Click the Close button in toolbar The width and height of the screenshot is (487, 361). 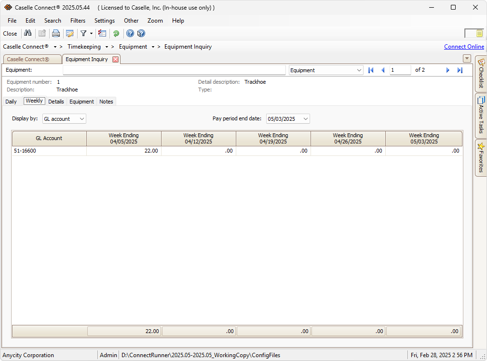tap(10, 34)
